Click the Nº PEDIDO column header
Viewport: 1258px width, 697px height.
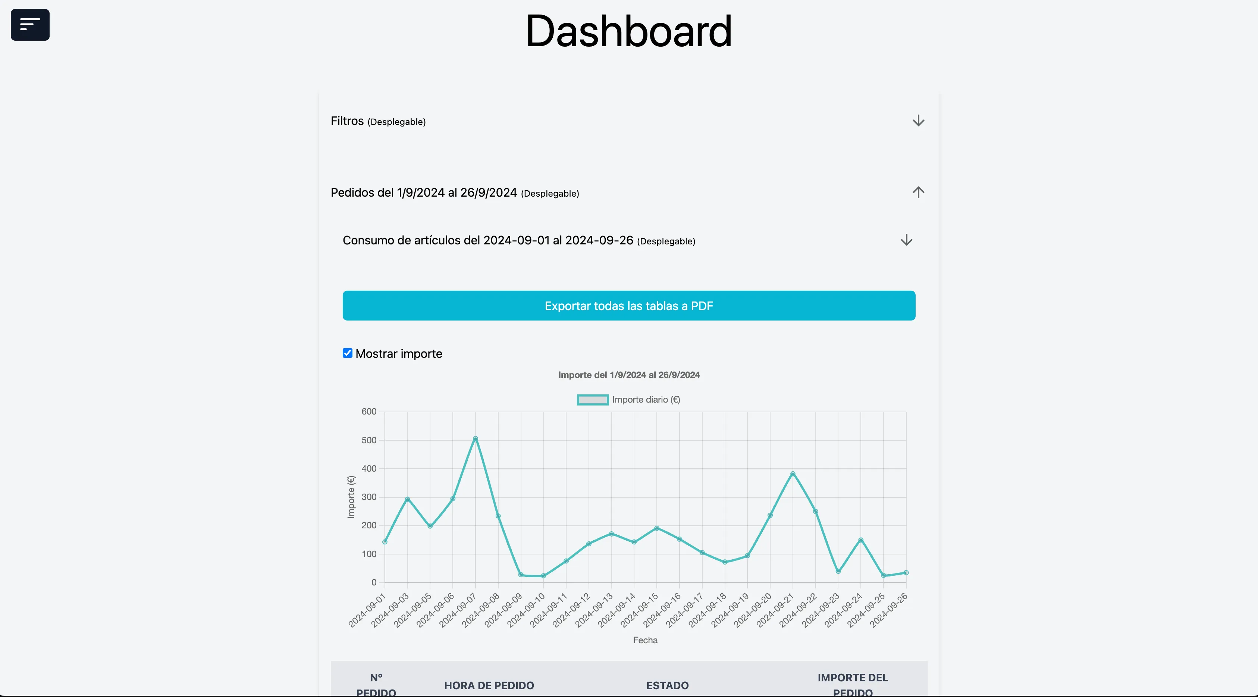[x=376, y=685]
